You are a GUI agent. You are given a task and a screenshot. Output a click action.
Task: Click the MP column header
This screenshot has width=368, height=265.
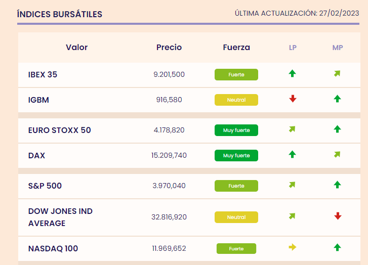click(x=338, y=48)
